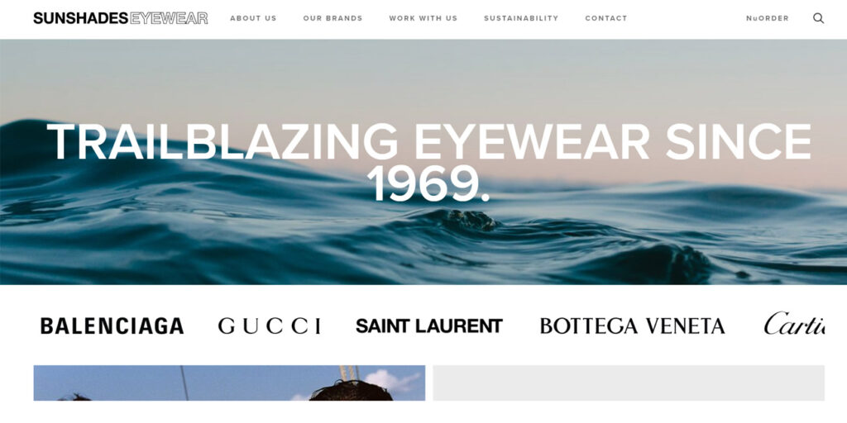This screenshot has width=847, height=423.
Task: Choose the Saint Laurent brand logo
Action: click(x=429, y=326)
